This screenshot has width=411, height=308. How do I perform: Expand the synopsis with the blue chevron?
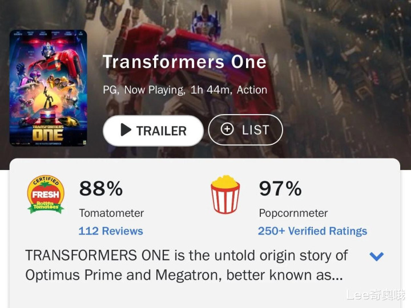377,256
